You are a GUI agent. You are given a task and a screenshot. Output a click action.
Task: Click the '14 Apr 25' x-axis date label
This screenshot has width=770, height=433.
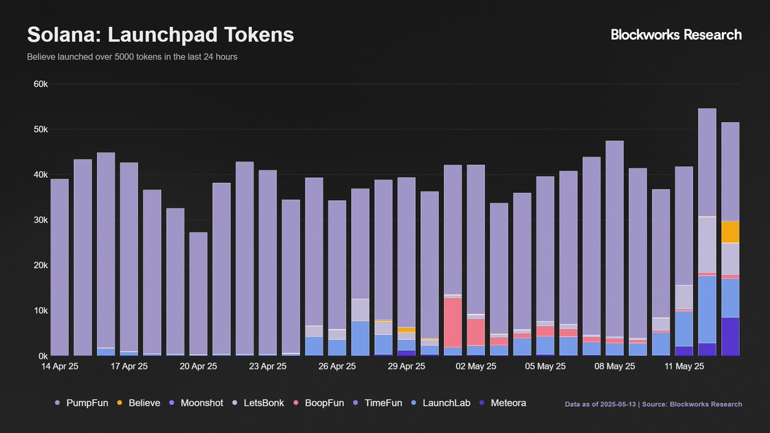click(60, 367)
